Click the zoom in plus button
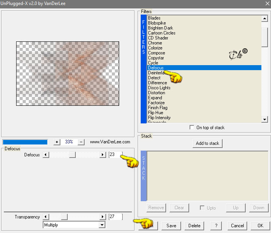 57,142
